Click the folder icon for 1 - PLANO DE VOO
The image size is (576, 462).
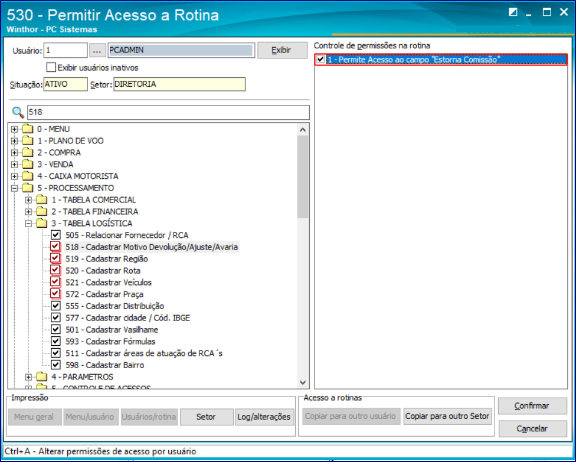[28, 140]
